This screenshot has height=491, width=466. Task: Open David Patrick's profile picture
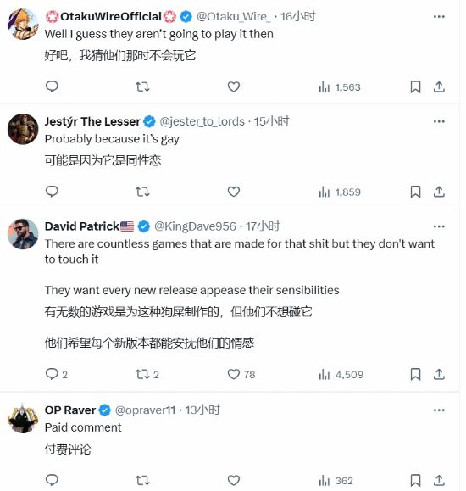point(23,234)
